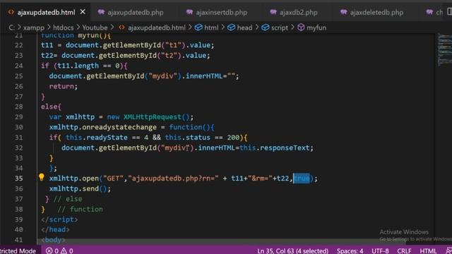Click the lightbulb code action icon
This screenshot has width=452, height=254.
tap(42, 177)
